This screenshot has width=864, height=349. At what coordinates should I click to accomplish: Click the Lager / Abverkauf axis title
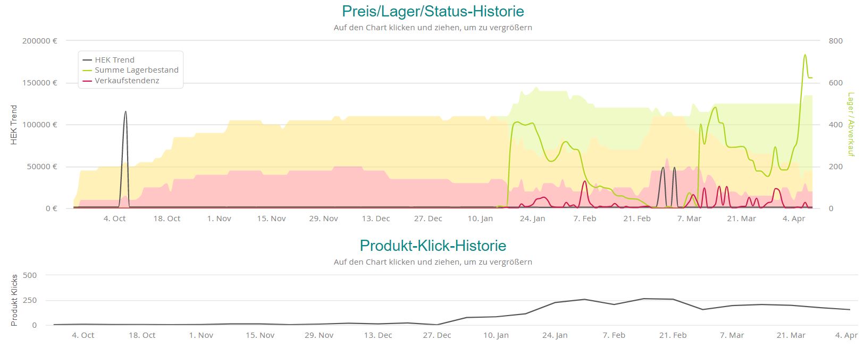coord(851,124)
